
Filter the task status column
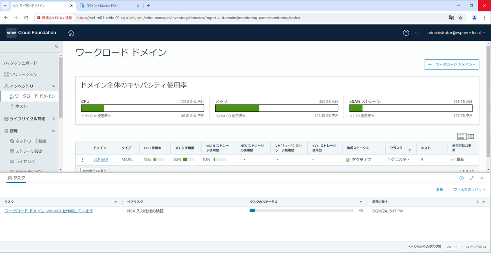click(x=361, y=202)
